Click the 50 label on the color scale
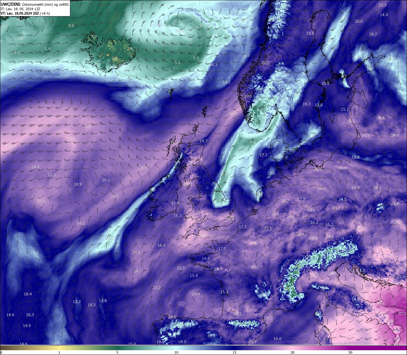This screenshot has height=355, width=407. click(350, 352)
